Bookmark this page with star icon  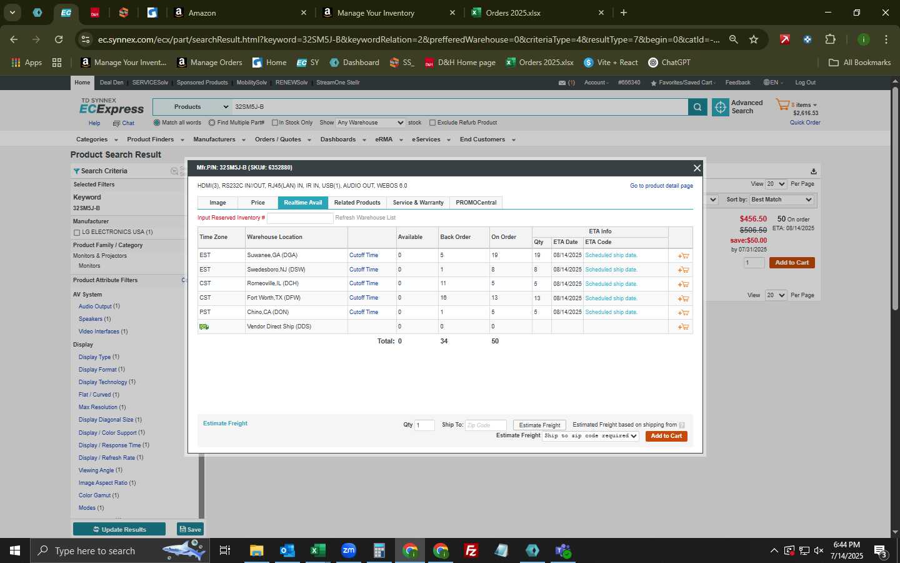pos(754,39)
